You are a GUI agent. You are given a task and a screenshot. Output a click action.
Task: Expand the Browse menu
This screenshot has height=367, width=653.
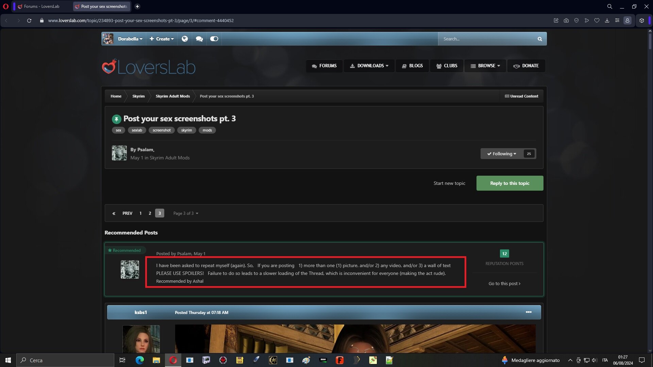click(x=485, y=66)
